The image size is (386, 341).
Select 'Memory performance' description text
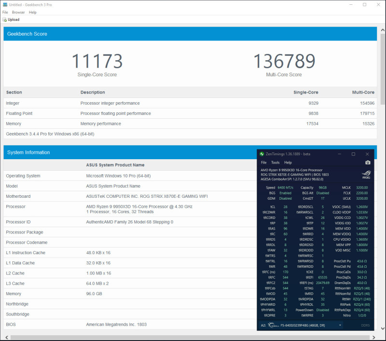[100, 123]
